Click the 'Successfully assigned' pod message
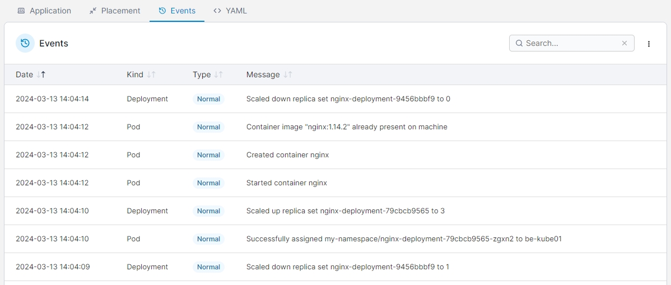Viewport: 671px width, 285px height. pyautogui.click(x=403, y=239)
